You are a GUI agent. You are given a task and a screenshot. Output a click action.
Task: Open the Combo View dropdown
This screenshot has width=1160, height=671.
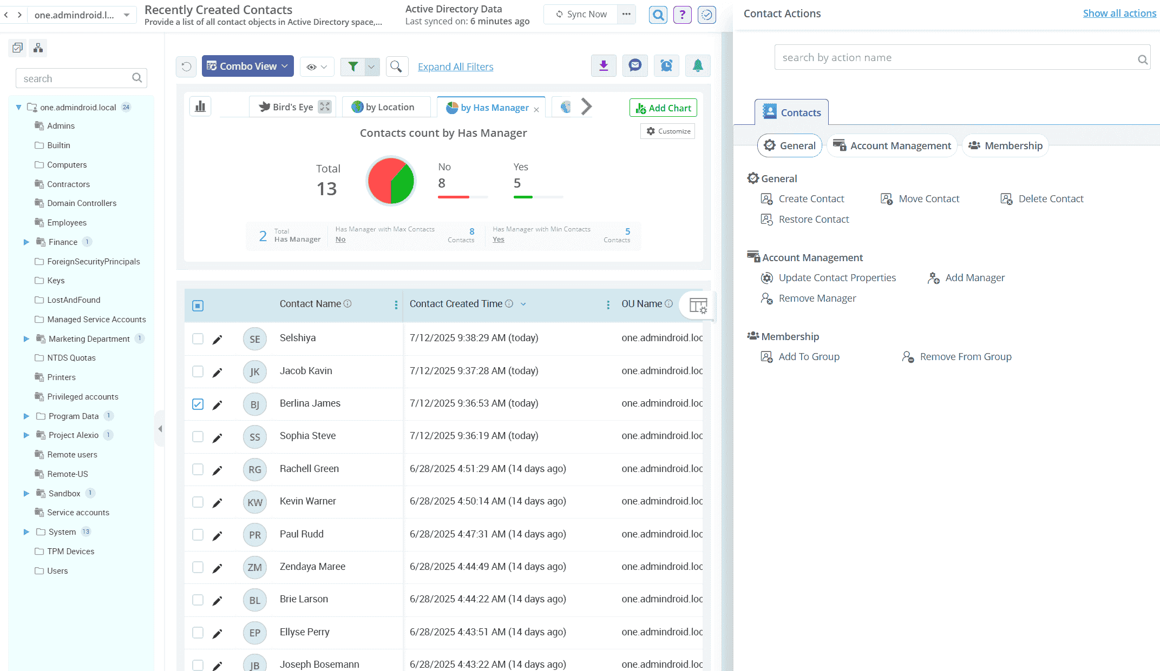[247, 66]
